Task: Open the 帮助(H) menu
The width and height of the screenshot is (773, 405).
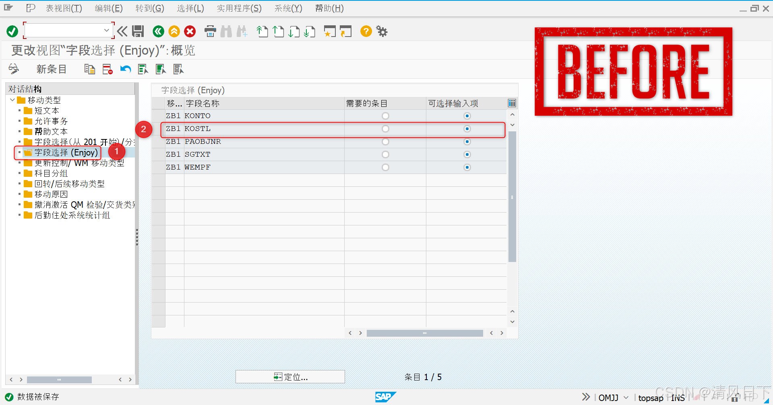Action: click(x=329, y=8)
